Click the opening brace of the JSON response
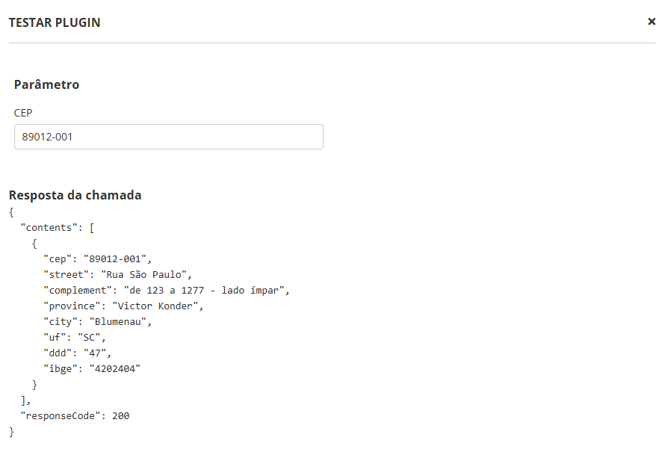Screen dimensions: 665x449 point(11,212)
